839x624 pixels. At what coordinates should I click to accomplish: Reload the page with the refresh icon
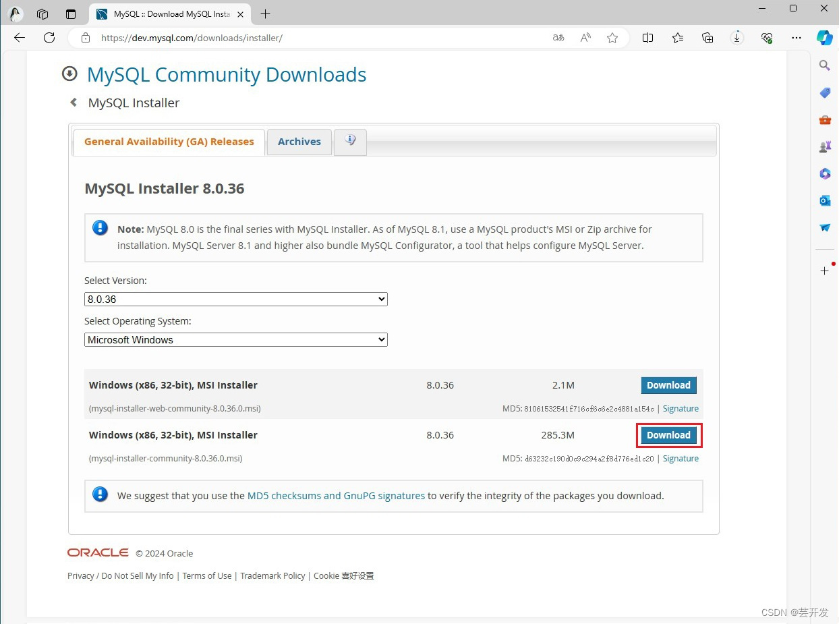pos(49,38)
